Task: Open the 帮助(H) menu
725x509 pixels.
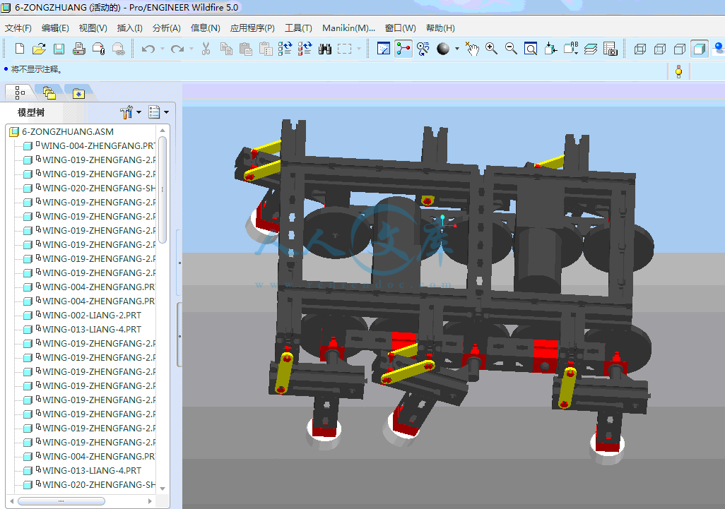Action: [440, 28]
